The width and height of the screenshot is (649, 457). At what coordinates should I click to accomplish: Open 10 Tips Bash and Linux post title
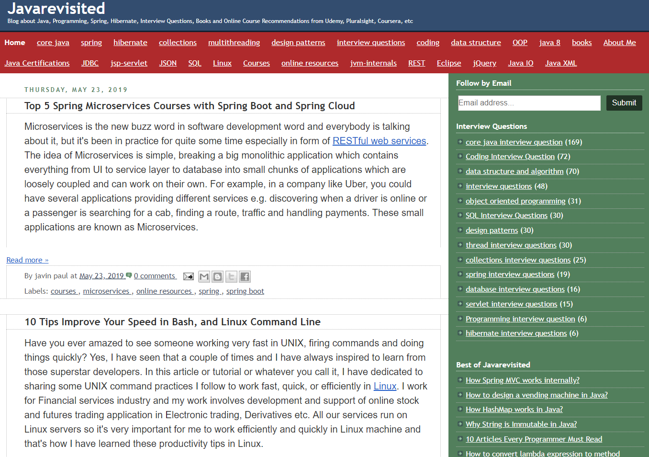(x=173, y=322)
